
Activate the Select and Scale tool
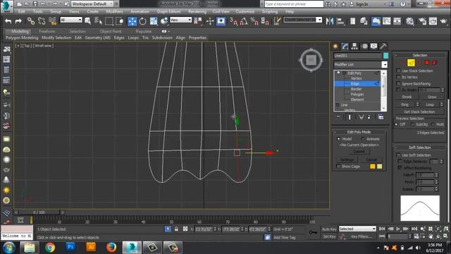pyautogui.click(x=154, y=21)
